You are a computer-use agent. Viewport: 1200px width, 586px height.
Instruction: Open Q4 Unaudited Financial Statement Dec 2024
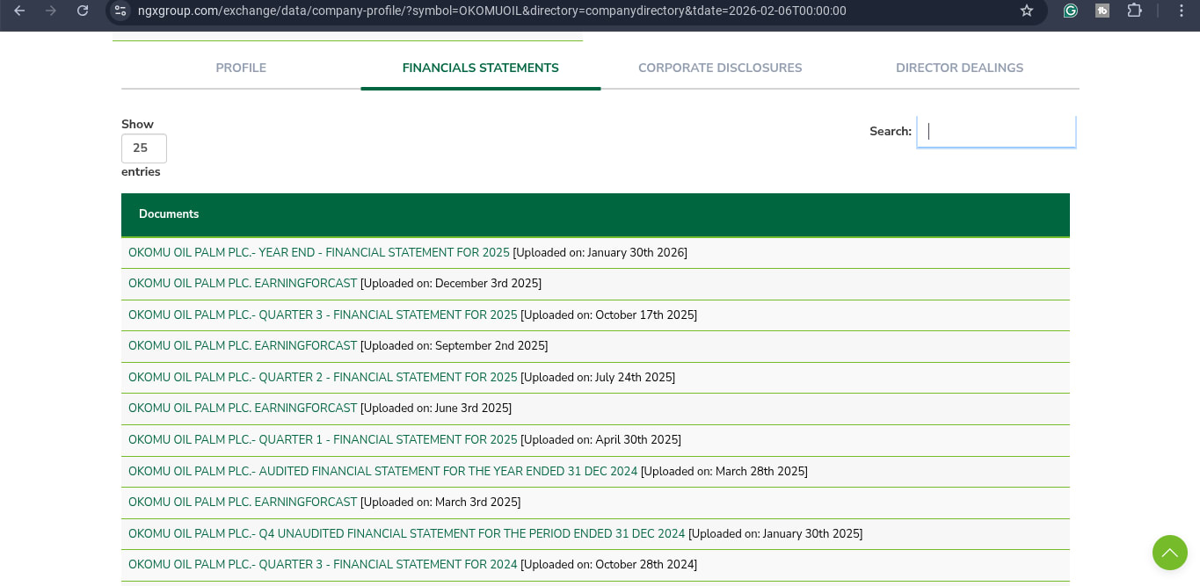coord(407,534)
